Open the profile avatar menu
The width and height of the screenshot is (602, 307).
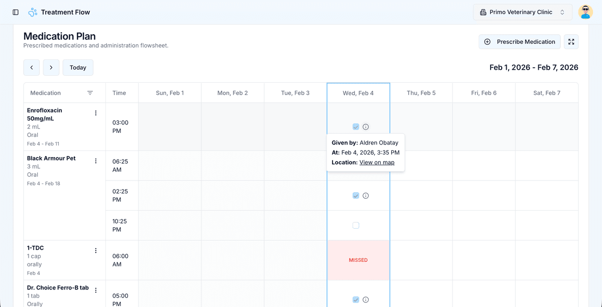(585, 12)
